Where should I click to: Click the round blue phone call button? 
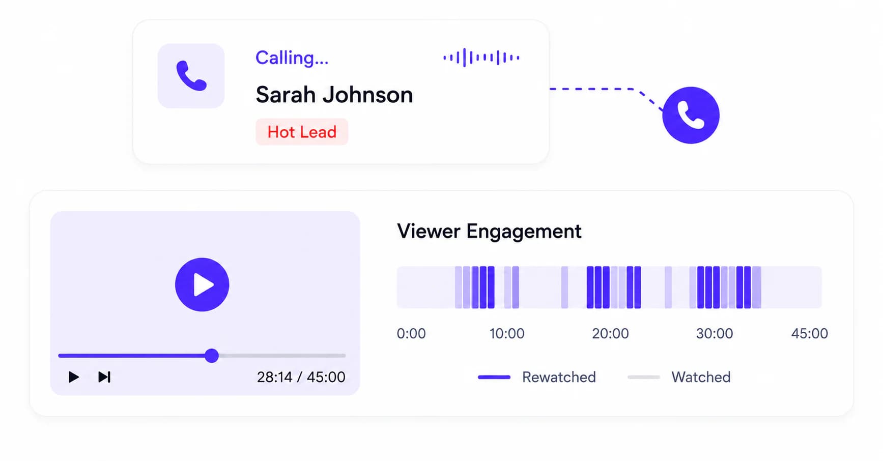click(691, 115)
